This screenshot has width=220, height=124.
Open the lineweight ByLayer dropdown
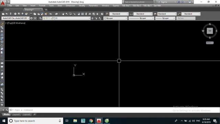coord(165,18)
